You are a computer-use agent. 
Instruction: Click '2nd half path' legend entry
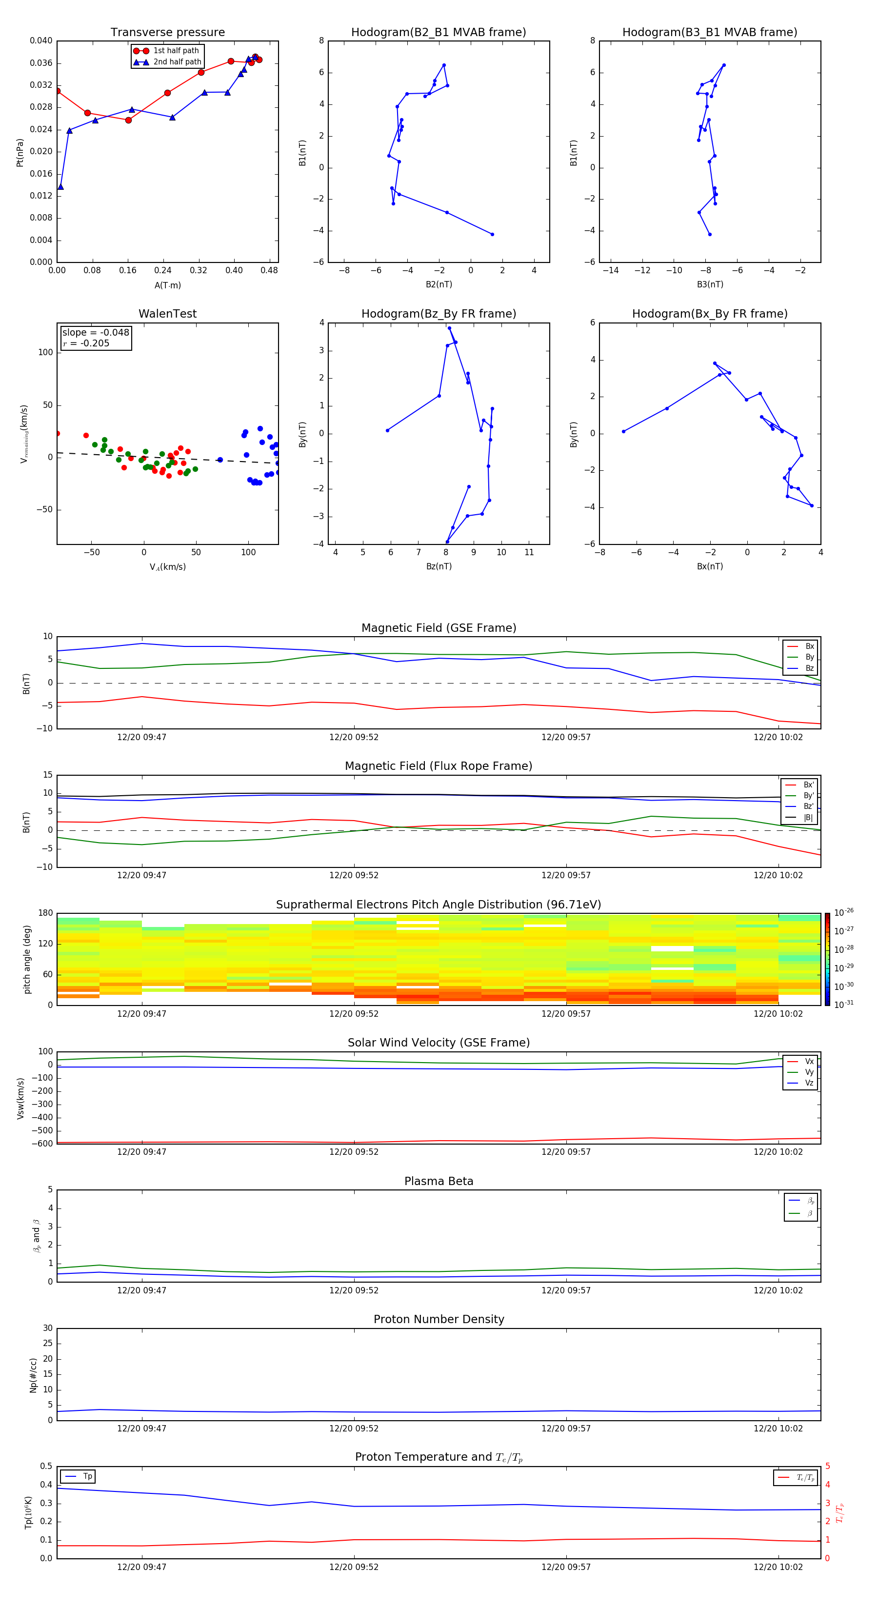coord(167,62)
